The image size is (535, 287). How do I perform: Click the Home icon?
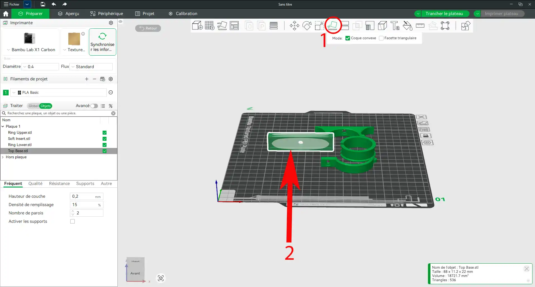(x=6, y=14)
